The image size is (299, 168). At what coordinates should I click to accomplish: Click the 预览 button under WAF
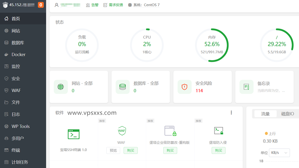113,150
